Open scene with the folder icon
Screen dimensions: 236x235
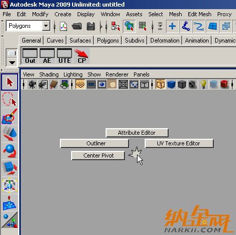coord(77,26)
